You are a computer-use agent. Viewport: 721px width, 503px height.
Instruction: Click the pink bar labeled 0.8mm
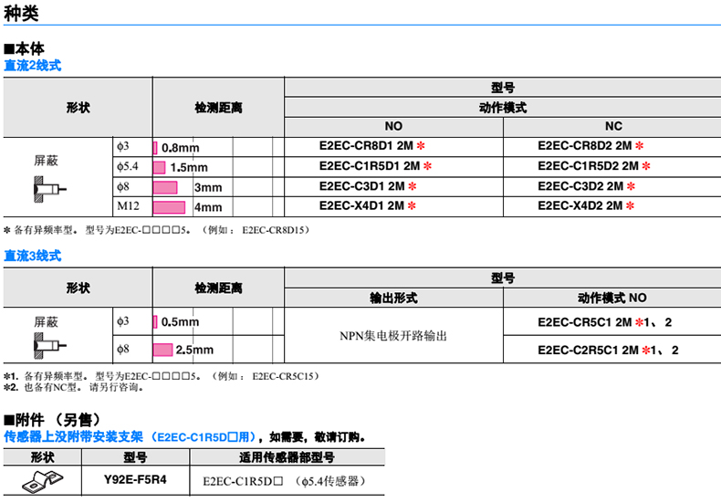pos(155,147)
